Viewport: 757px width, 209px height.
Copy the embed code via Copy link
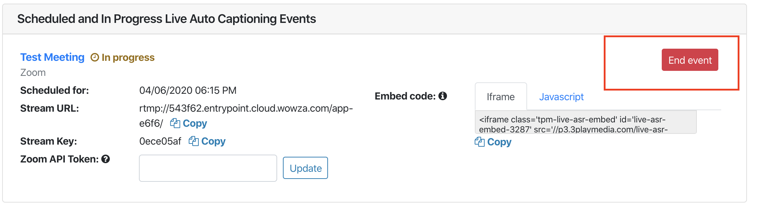[x=499, y=142]
